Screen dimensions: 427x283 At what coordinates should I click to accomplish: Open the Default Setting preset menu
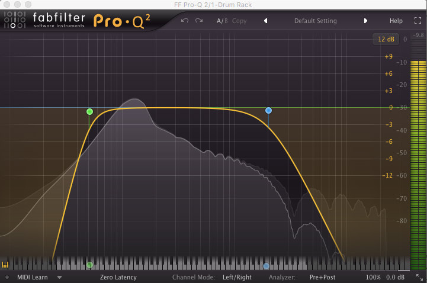(x=315, y=21)
